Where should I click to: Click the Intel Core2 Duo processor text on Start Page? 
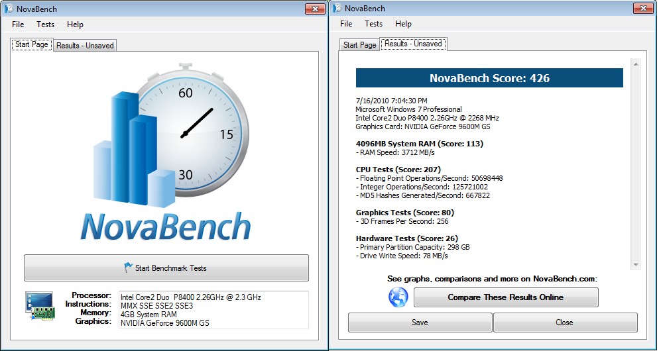(191, 297)
